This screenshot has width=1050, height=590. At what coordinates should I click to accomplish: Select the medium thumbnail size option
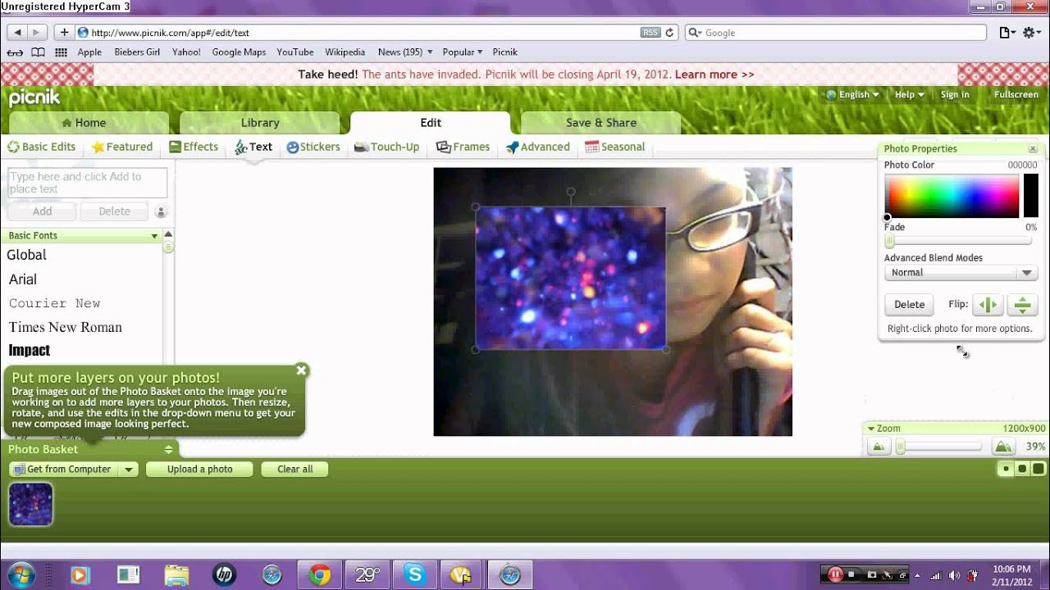coord(1022,470)
